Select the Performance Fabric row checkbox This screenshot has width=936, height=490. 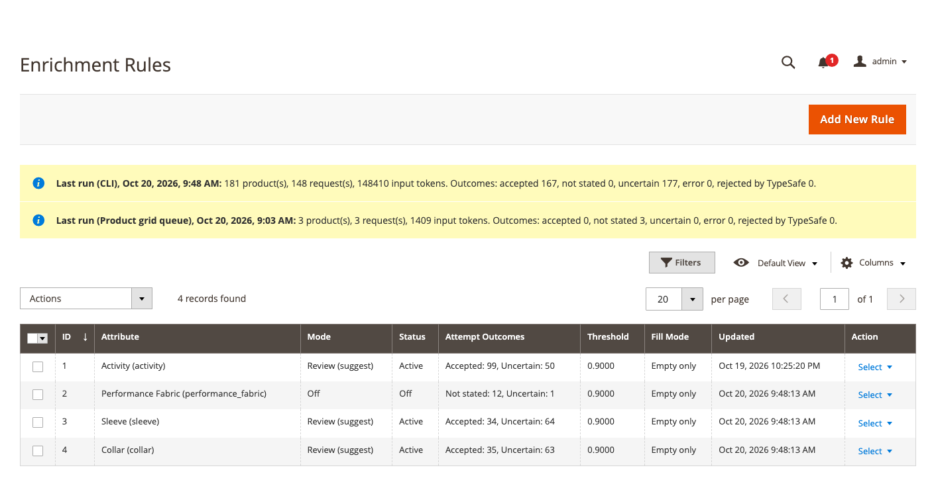pos(38,395)
